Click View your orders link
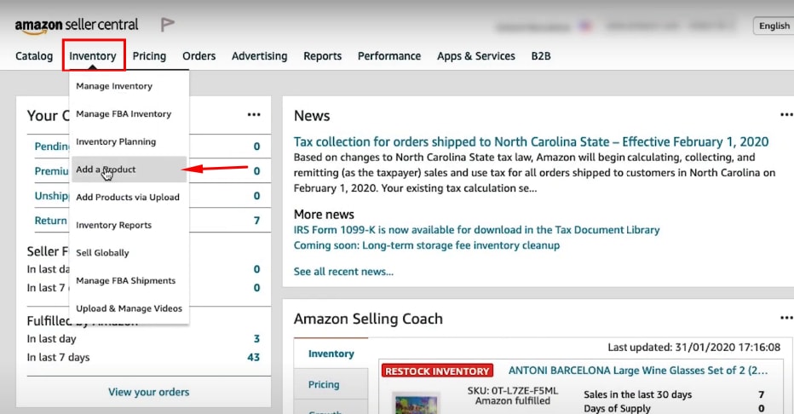The width and height of the screenshot is (794, 414). 148,392
